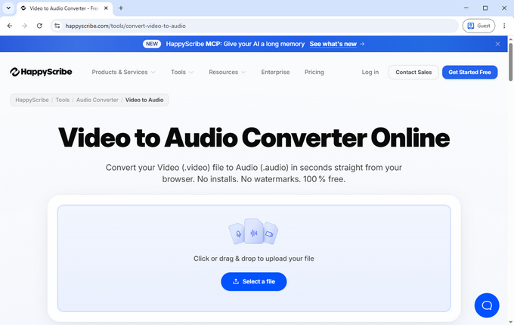
Task: Dismiss the HappyScribe MCP announcement banner
Action: [497, 44]
